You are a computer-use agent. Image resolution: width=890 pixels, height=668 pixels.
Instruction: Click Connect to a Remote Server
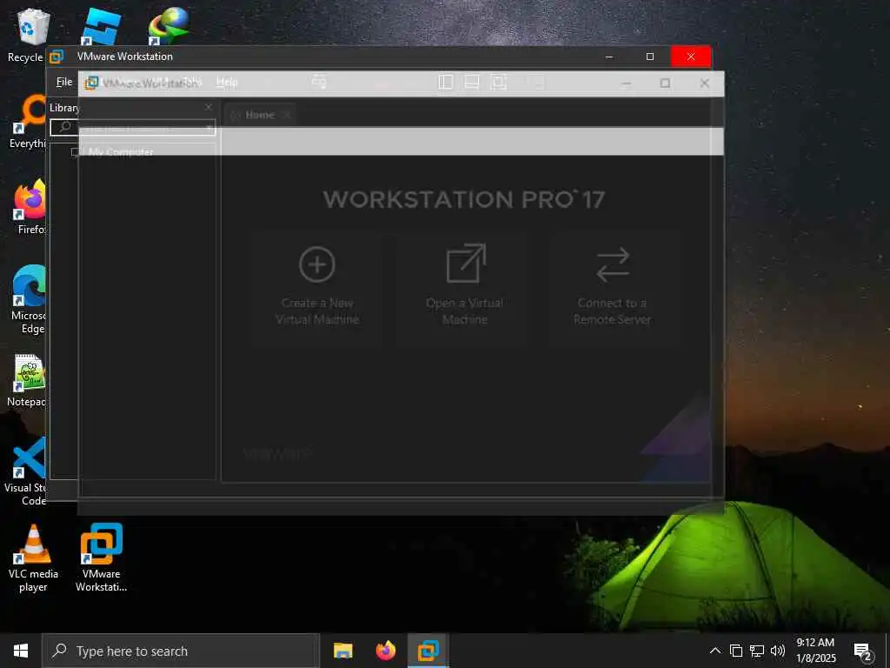(613, 287)
